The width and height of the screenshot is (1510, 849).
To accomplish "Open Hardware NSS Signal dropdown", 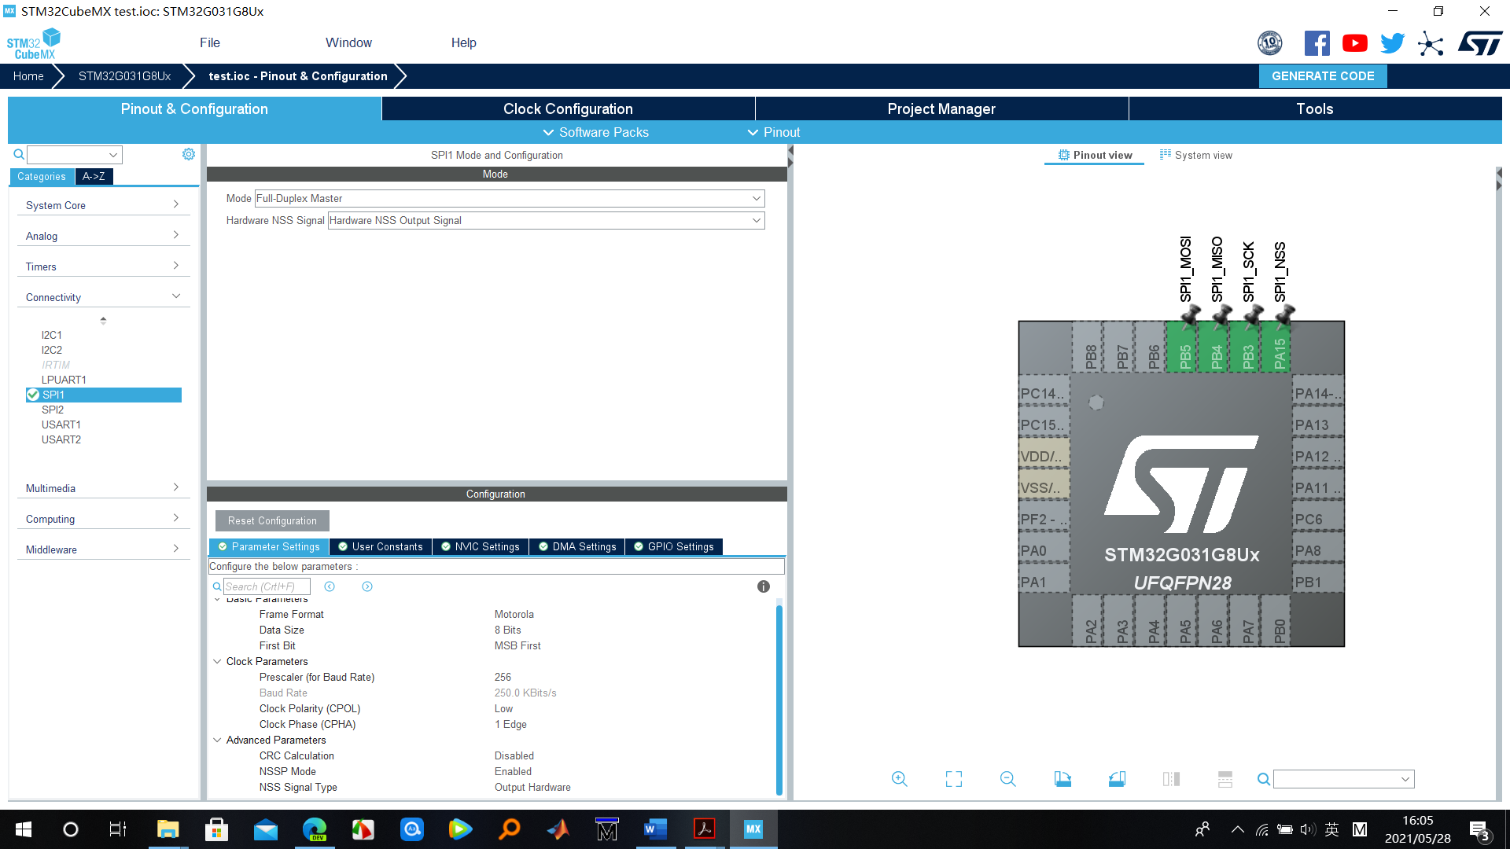I will coord(546,221).
